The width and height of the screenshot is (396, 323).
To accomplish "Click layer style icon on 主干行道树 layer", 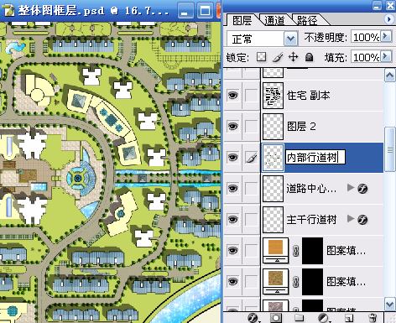I will 362,220.
